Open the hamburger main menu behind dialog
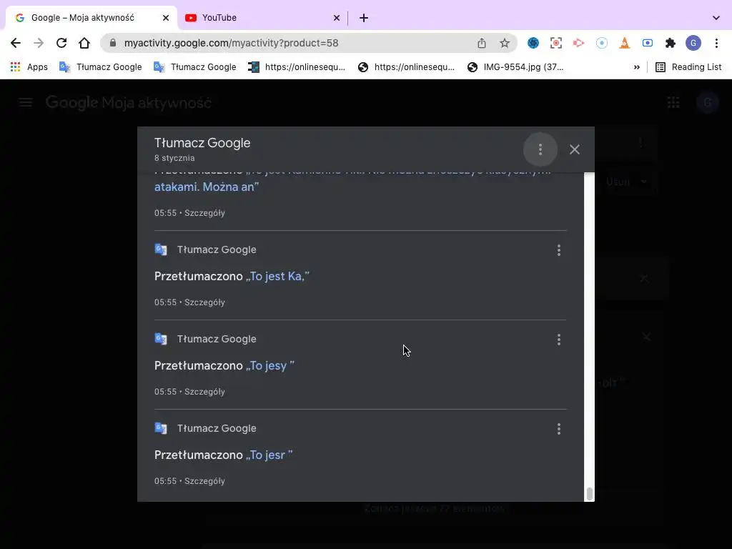The width and height of the screenshot is (732, 549). [x=26, y=102]
